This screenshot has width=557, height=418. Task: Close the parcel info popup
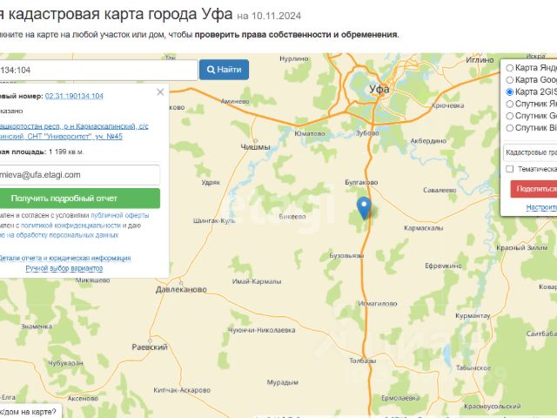point(160,92)
